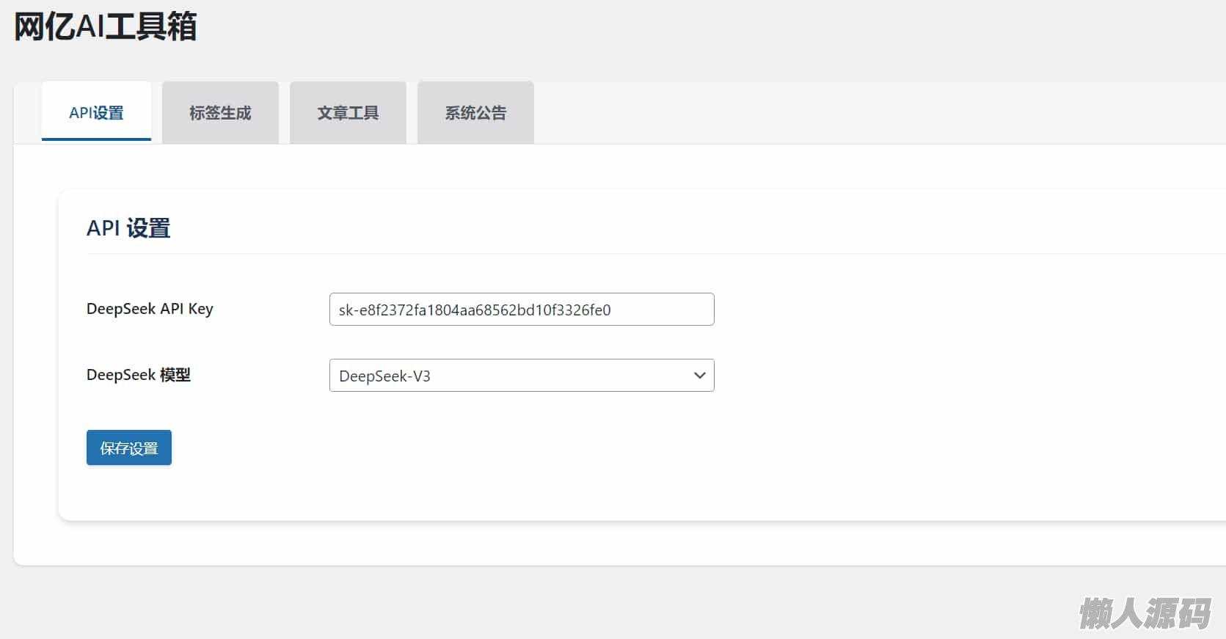Open the 系统公告 tab
Image resolution: width=1226 pixels, height=639 pixels.
[x=475, y=112]
